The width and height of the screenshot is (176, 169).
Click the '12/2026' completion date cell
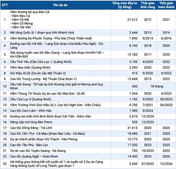click(x=166, y=164)
